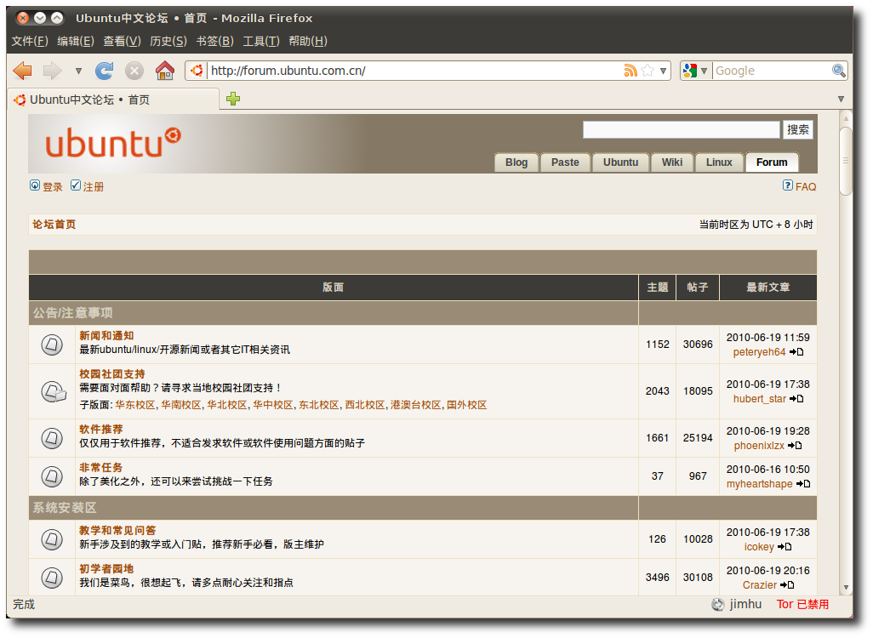This screenshot has width=873, height=638.
Task: Click the forum status icon beside 软件推荐
Action: click(52, 438)
